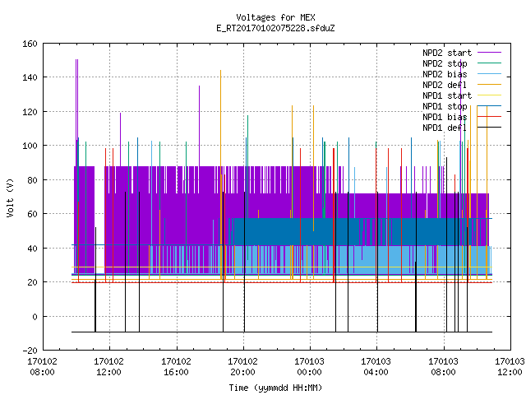Click the 'NPD1 bias' legend label

[445, 117]
